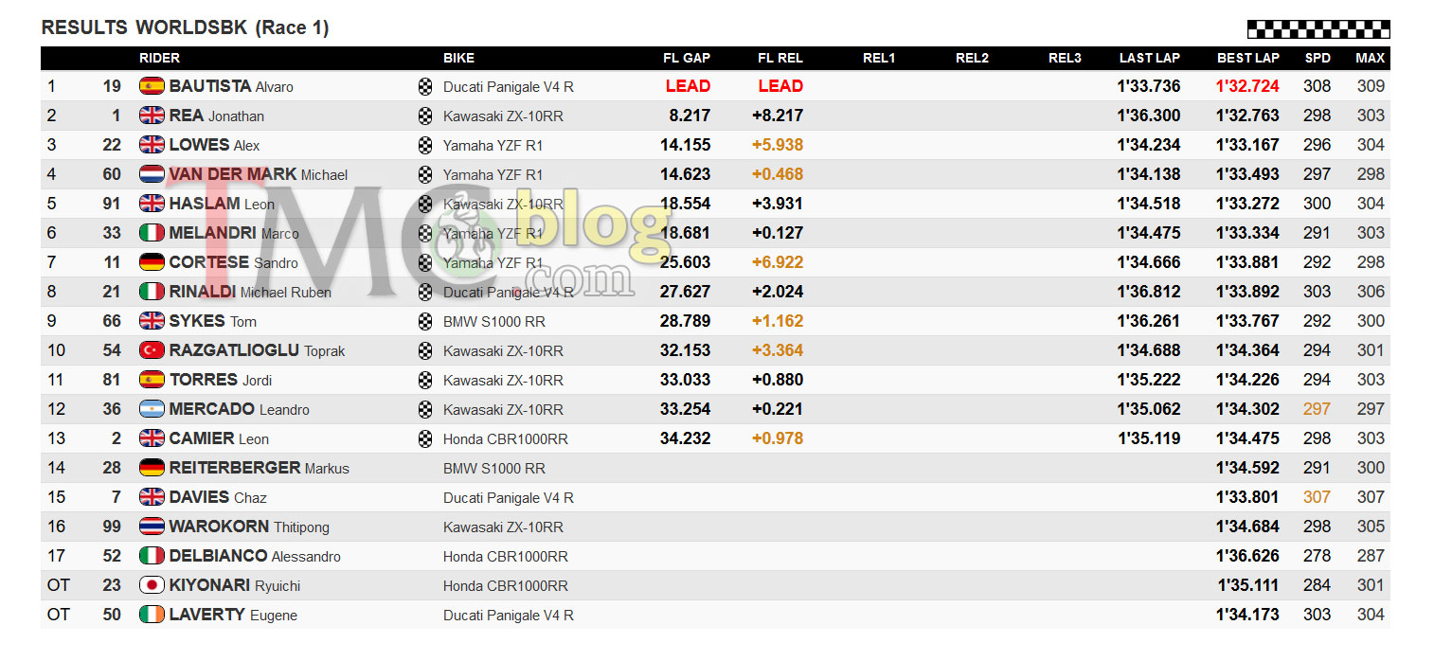Click Italy flag beside MELANDRI Marco
The height and width of the screenshot is (661, 1434).
[x=152, y=233]
